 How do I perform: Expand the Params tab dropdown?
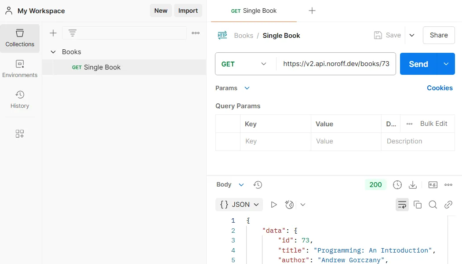click(x=247, y=88)
